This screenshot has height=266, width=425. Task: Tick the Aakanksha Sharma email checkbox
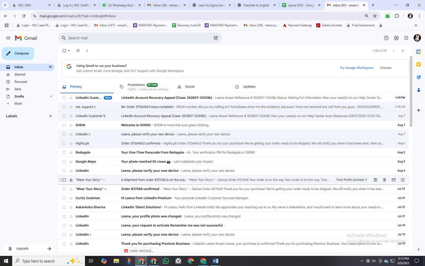64,207
